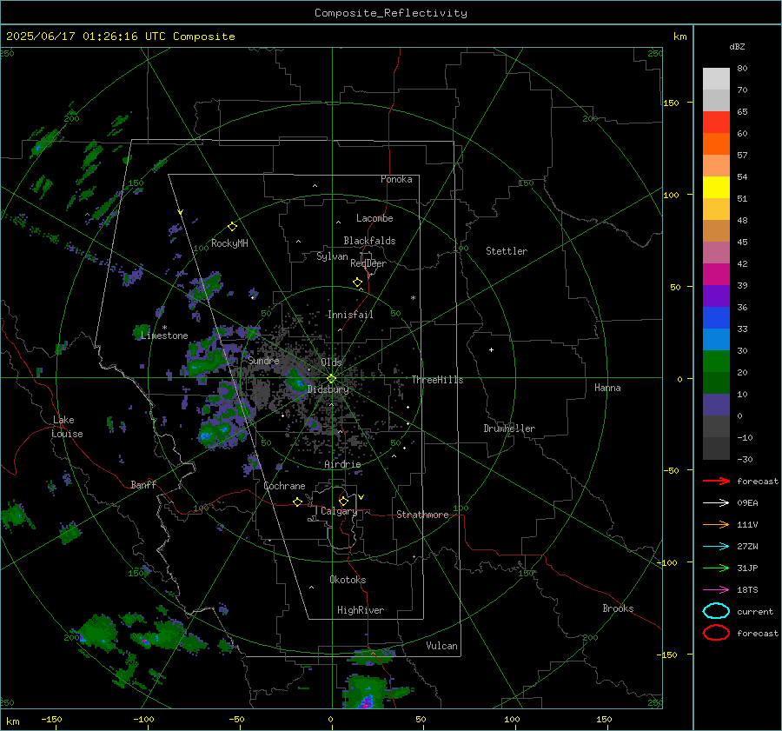782x731 pixels.
Task: Click the '150' label on right vertical axis
Action: (672, 103)
